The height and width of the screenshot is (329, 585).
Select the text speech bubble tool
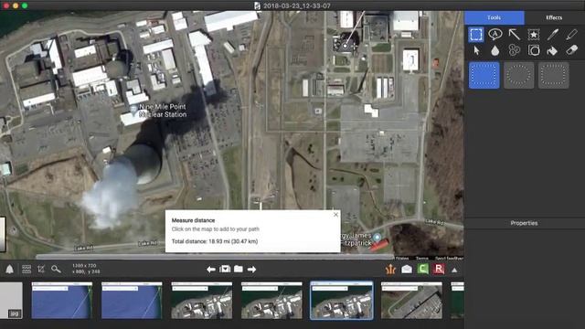495,35
